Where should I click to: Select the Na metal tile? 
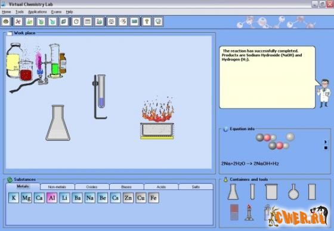[x=90, y=198]
